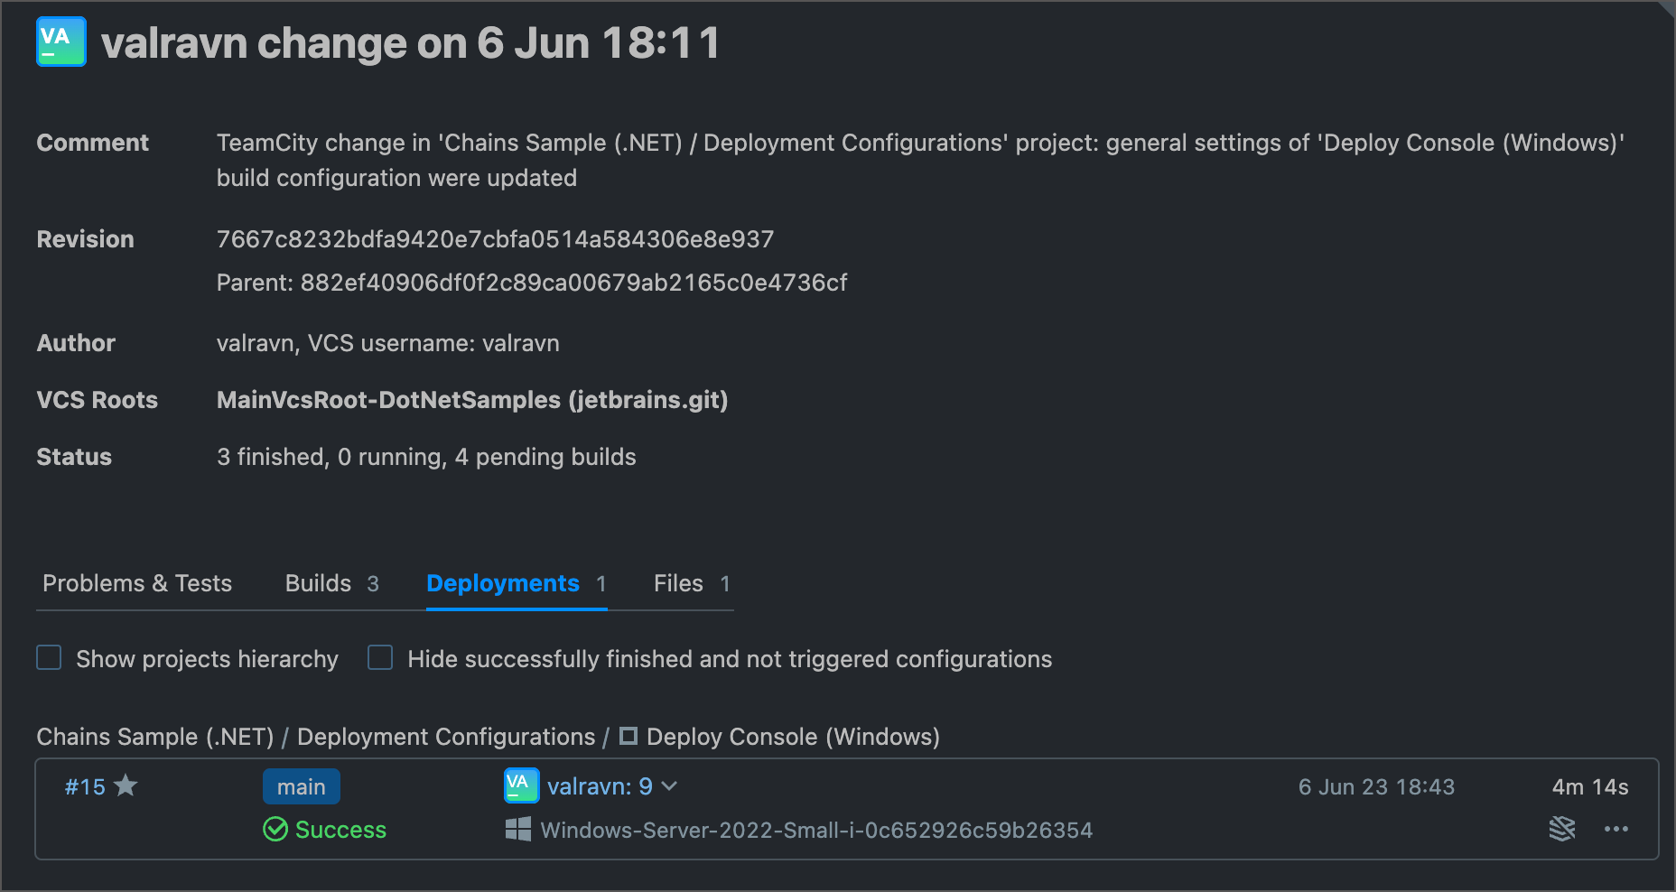Screen dimensions: 1676x892
Task: Click the main branch badge
Action: (301, 785)
